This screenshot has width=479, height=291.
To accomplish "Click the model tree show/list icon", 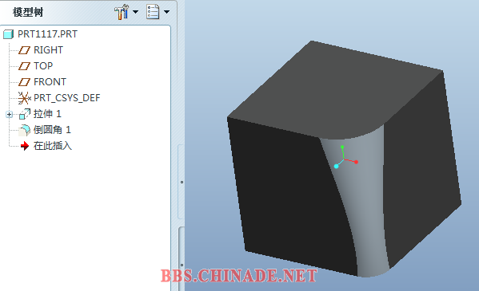I will (153, 12).
